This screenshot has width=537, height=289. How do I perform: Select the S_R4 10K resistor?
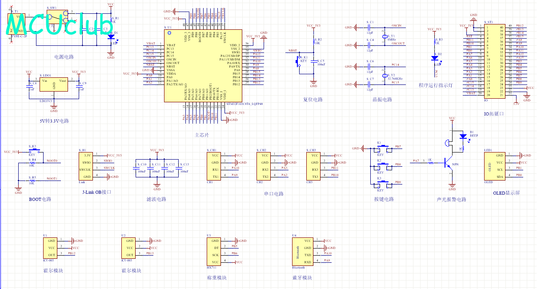tap(32, 163)
